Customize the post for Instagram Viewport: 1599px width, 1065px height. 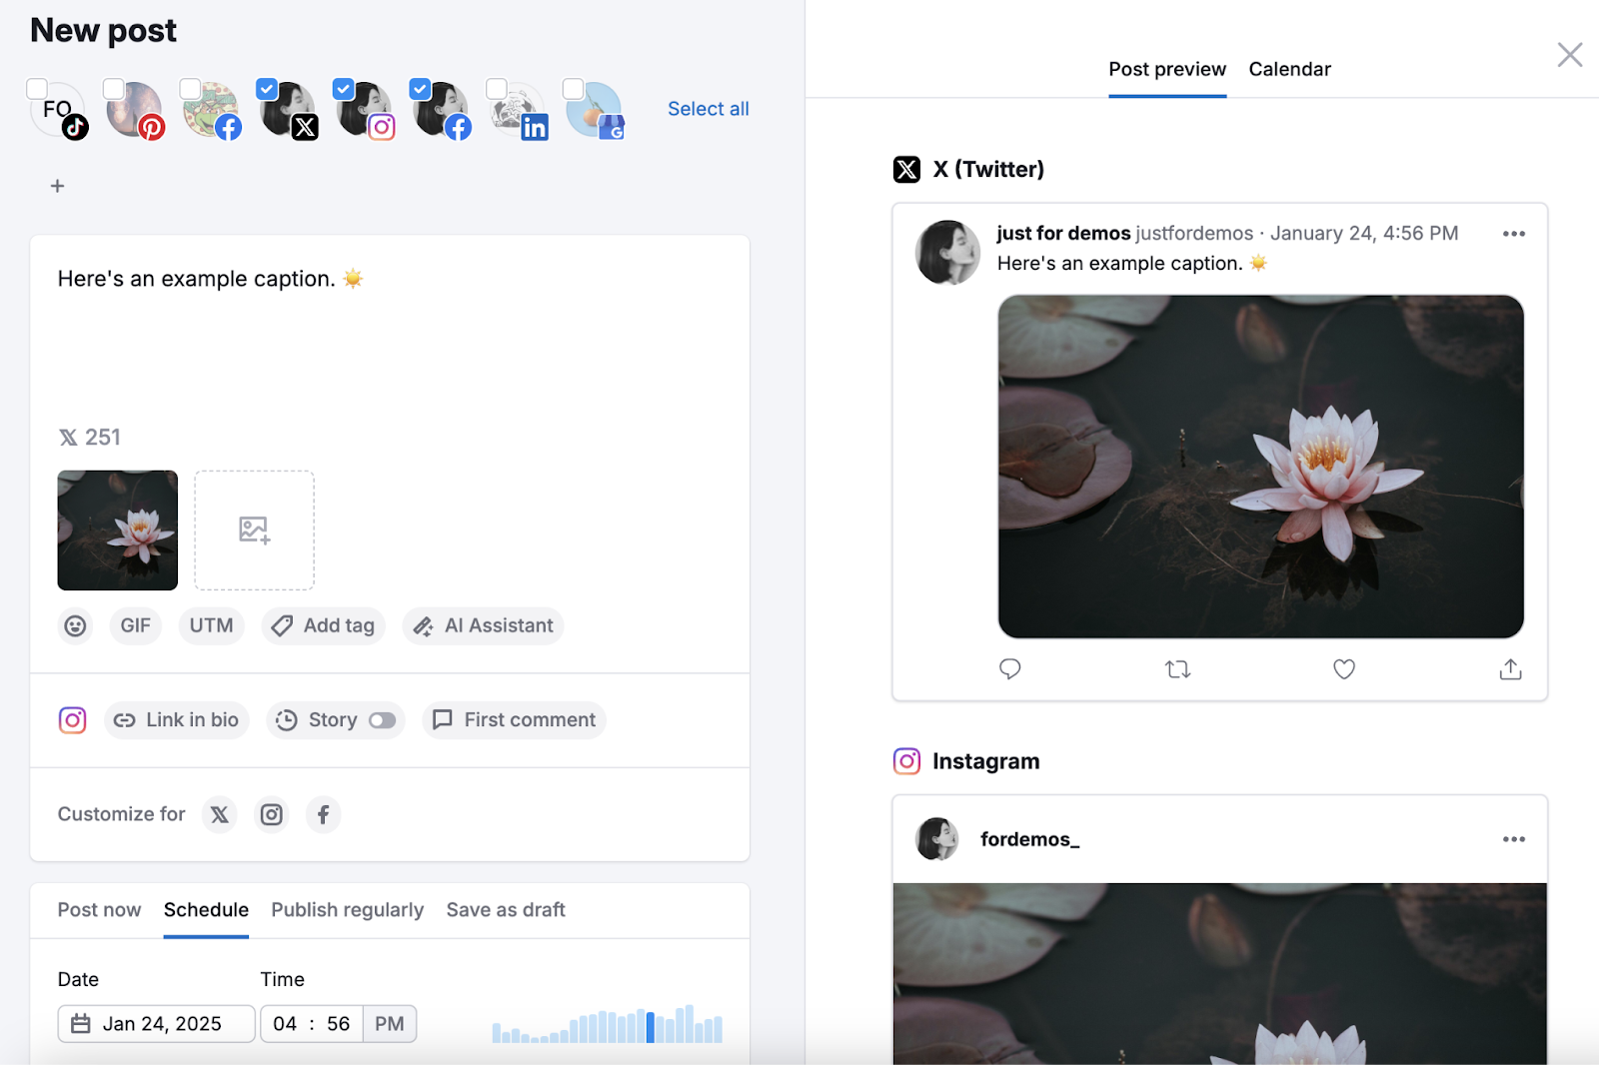[271, 814]
